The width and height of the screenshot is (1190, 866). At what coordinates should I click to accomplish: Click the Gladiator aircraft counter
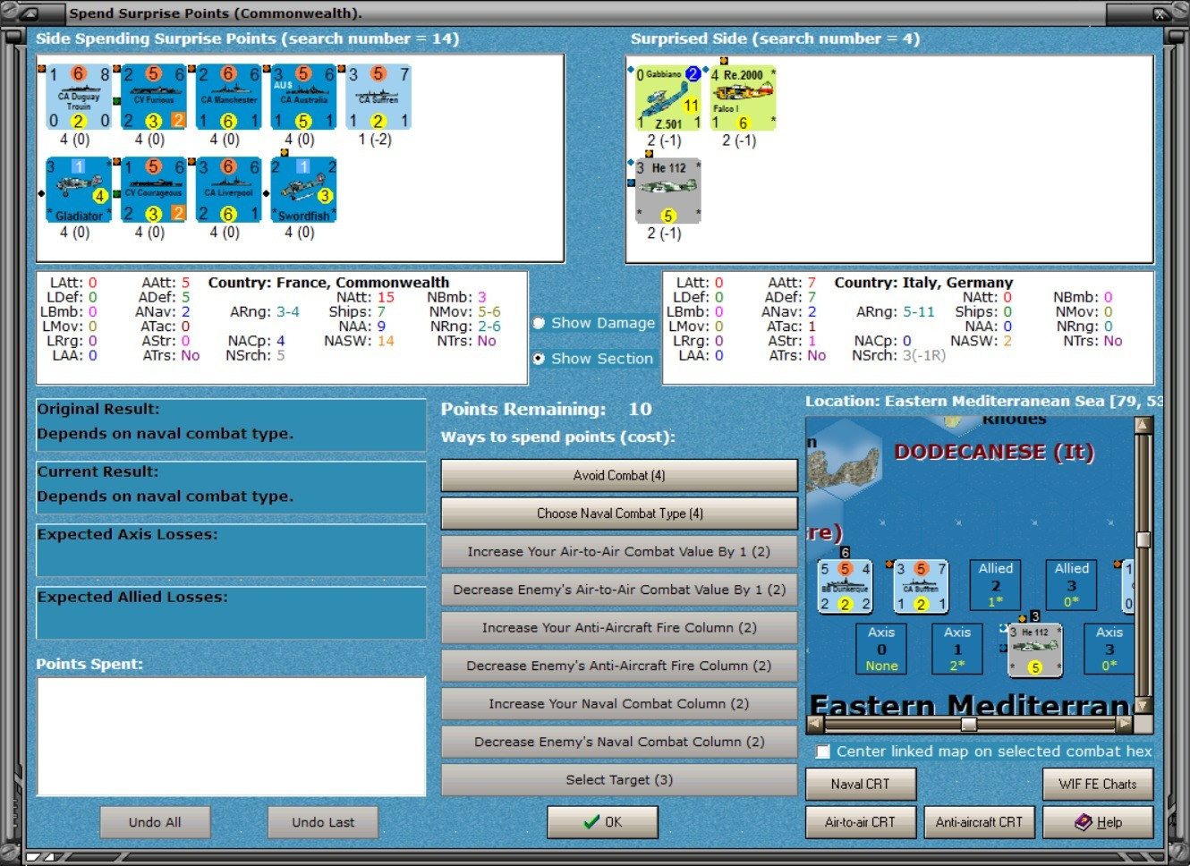coord(79,190)
